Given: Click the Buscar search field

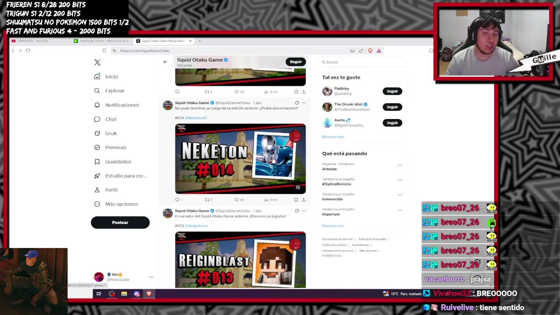Looking at the screenshot, I should (362, 62).
